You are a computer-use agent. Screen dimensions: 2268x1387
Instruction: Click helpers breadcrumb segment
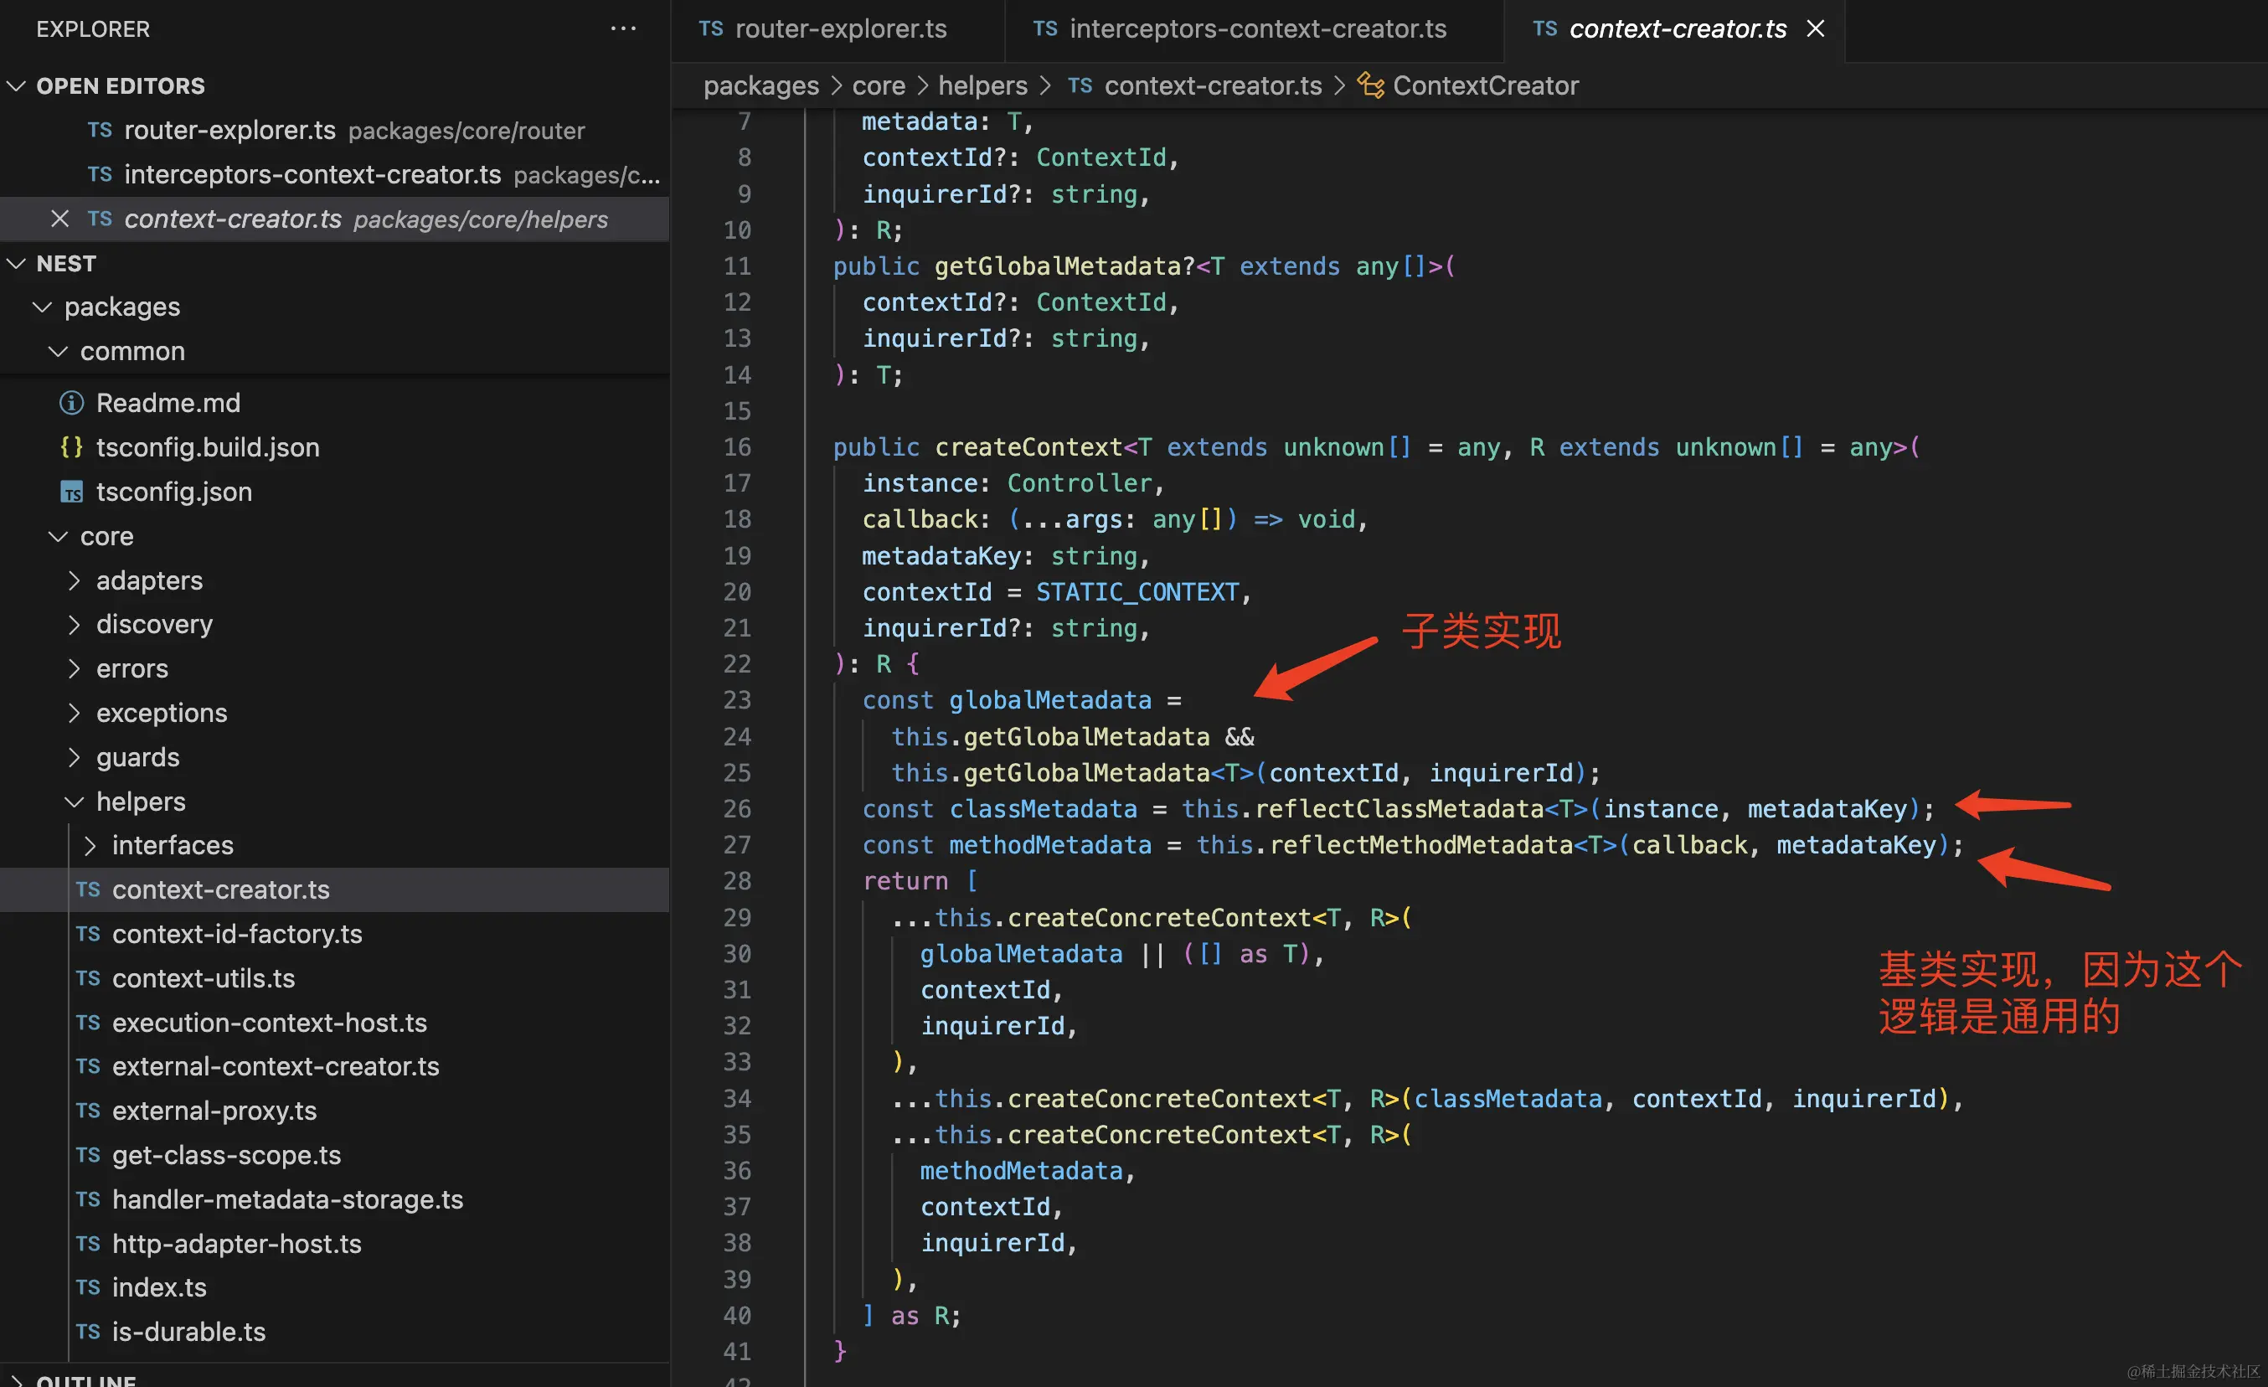982,85
